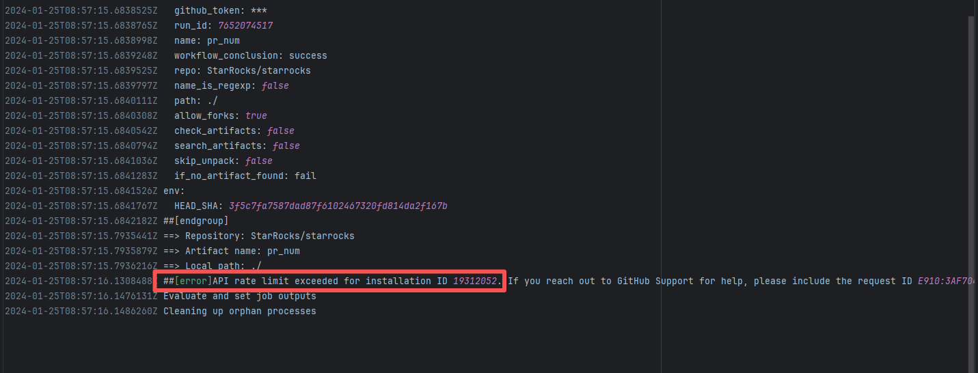This screenshot has width=978, height=373.
Task: Click the "allow_forks: true" value
Action: click(x=256, y=115)
